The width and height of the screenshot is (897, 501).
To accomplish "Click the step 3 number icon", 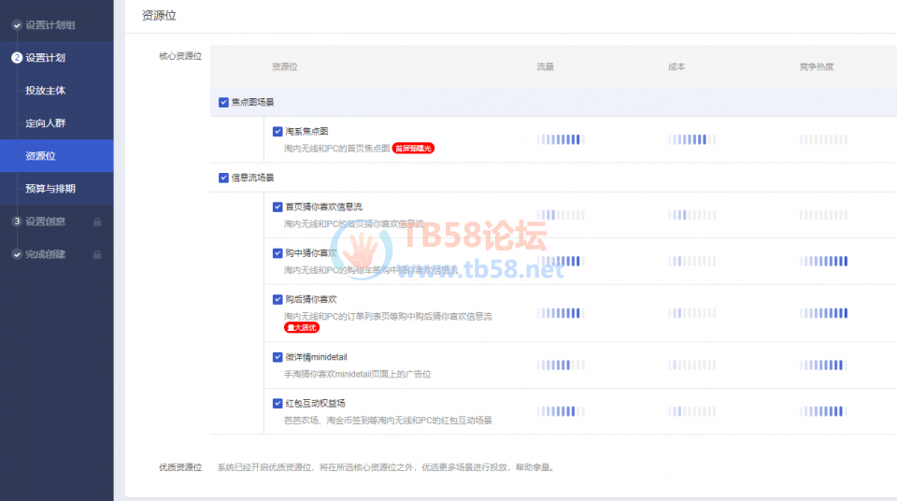I will pyautogui.click(x=17, y=222).
